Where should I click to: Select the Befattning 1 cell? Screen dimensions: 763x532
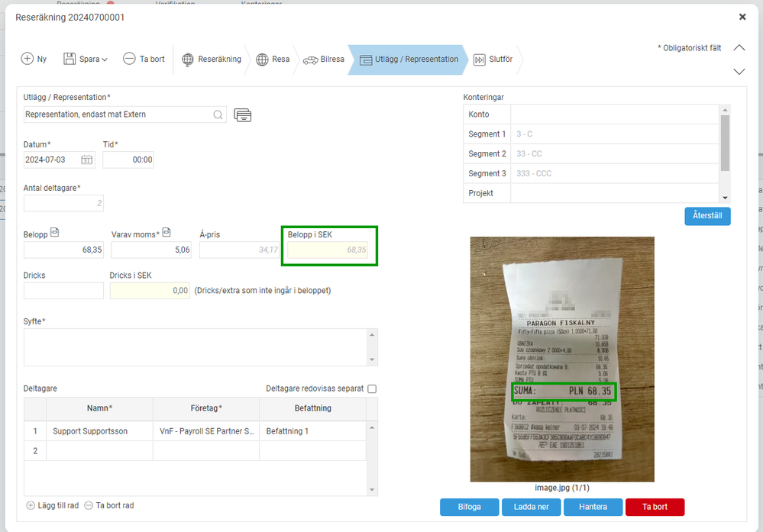coord(313,430)
